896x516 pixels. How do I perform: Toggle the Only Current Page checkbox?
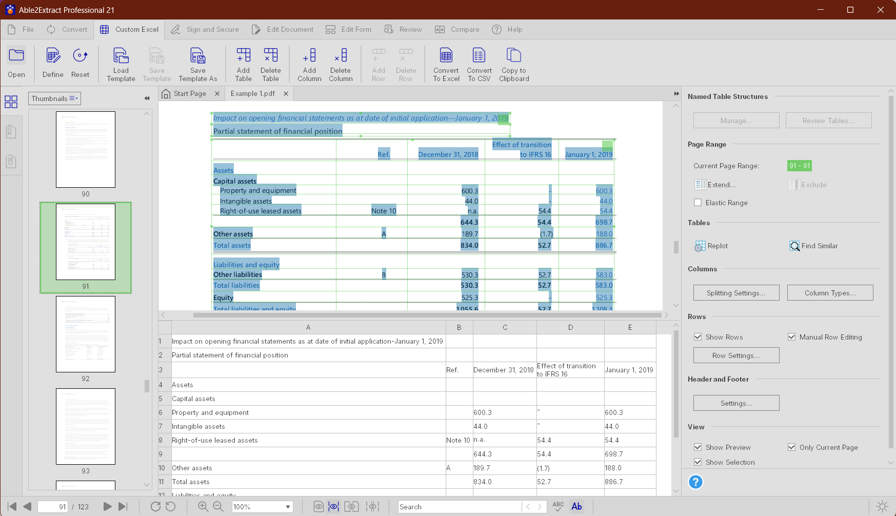point(791,447)
